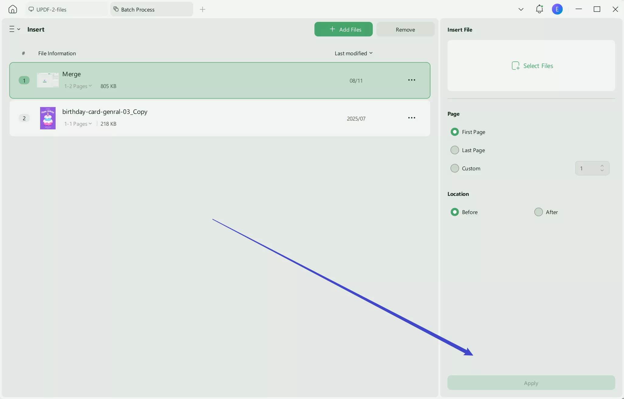Open a new tab with the plus icon
Viewport: 624px width, 399px height.
(x=203, y=9)
